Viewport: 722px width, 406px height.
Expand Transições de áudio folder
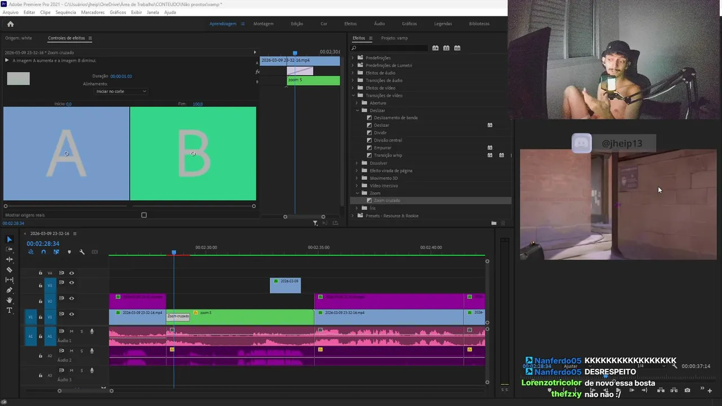pos(353,80)
